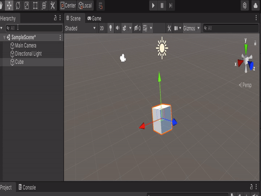Switch to the Game tab

tap(94, 18)
